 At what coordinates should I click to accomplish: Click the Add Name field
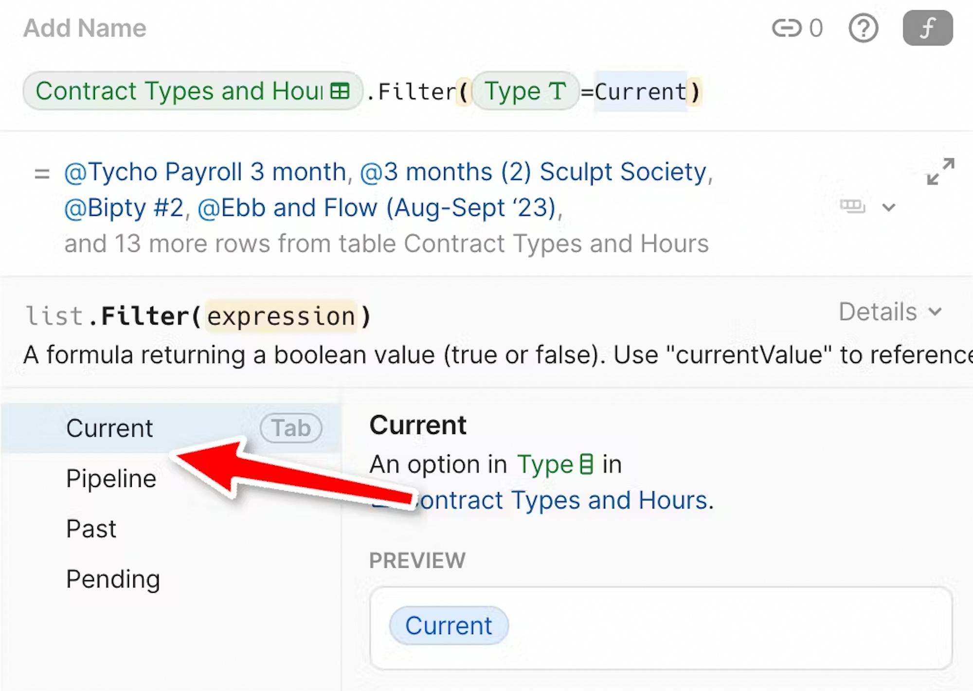tap(85, 28)
